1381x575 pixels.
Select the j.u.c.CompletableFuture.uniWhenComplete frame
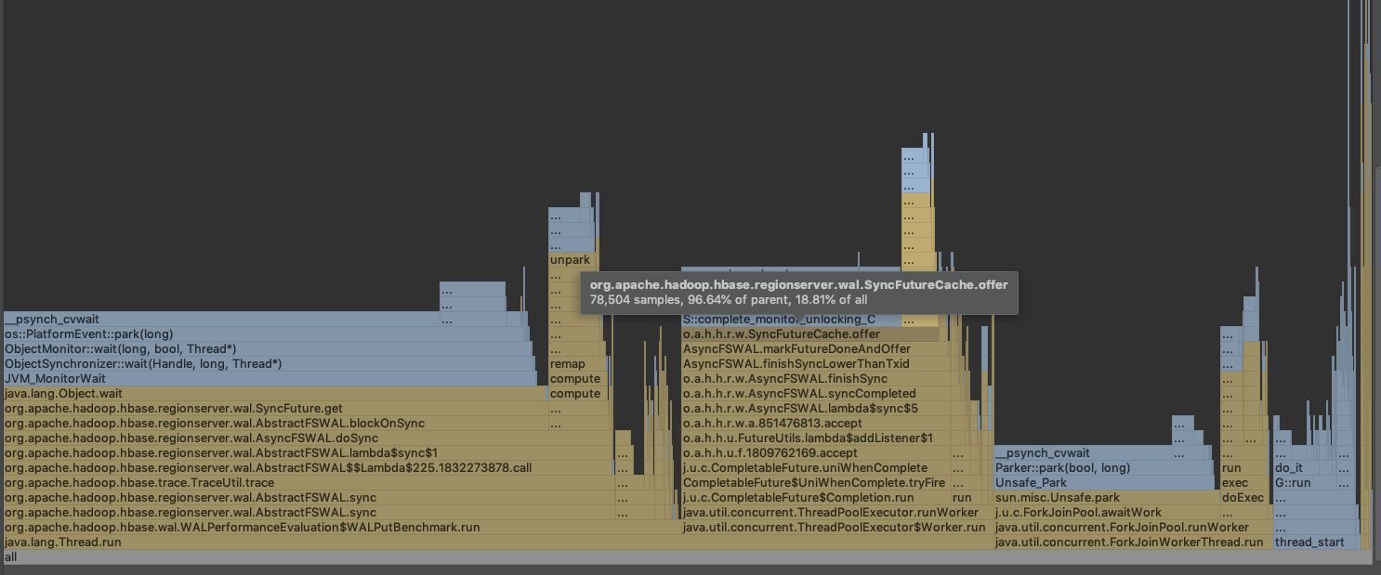pyautogui.click(x=815, y=467)
